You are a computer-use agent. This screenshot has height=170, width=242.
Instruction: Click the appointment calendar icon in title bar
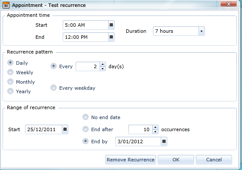[x=6, y=5]
